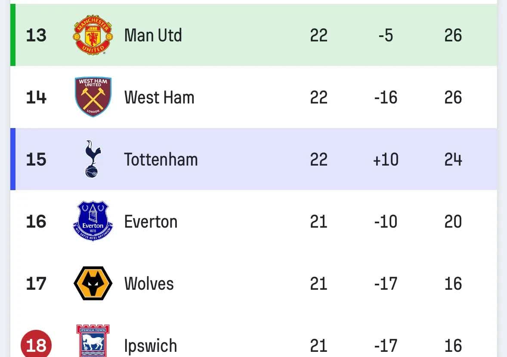Click Everton's 20 points value
The height and width of the screenshot is (357, 507).
pos(453,222)
